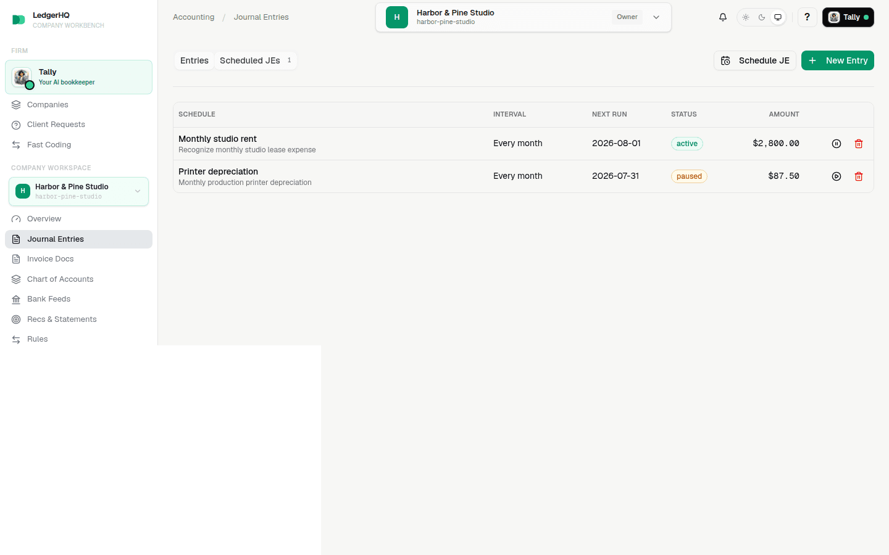Open notifications bell
889x555 pixels.
[x=723, y=17]
